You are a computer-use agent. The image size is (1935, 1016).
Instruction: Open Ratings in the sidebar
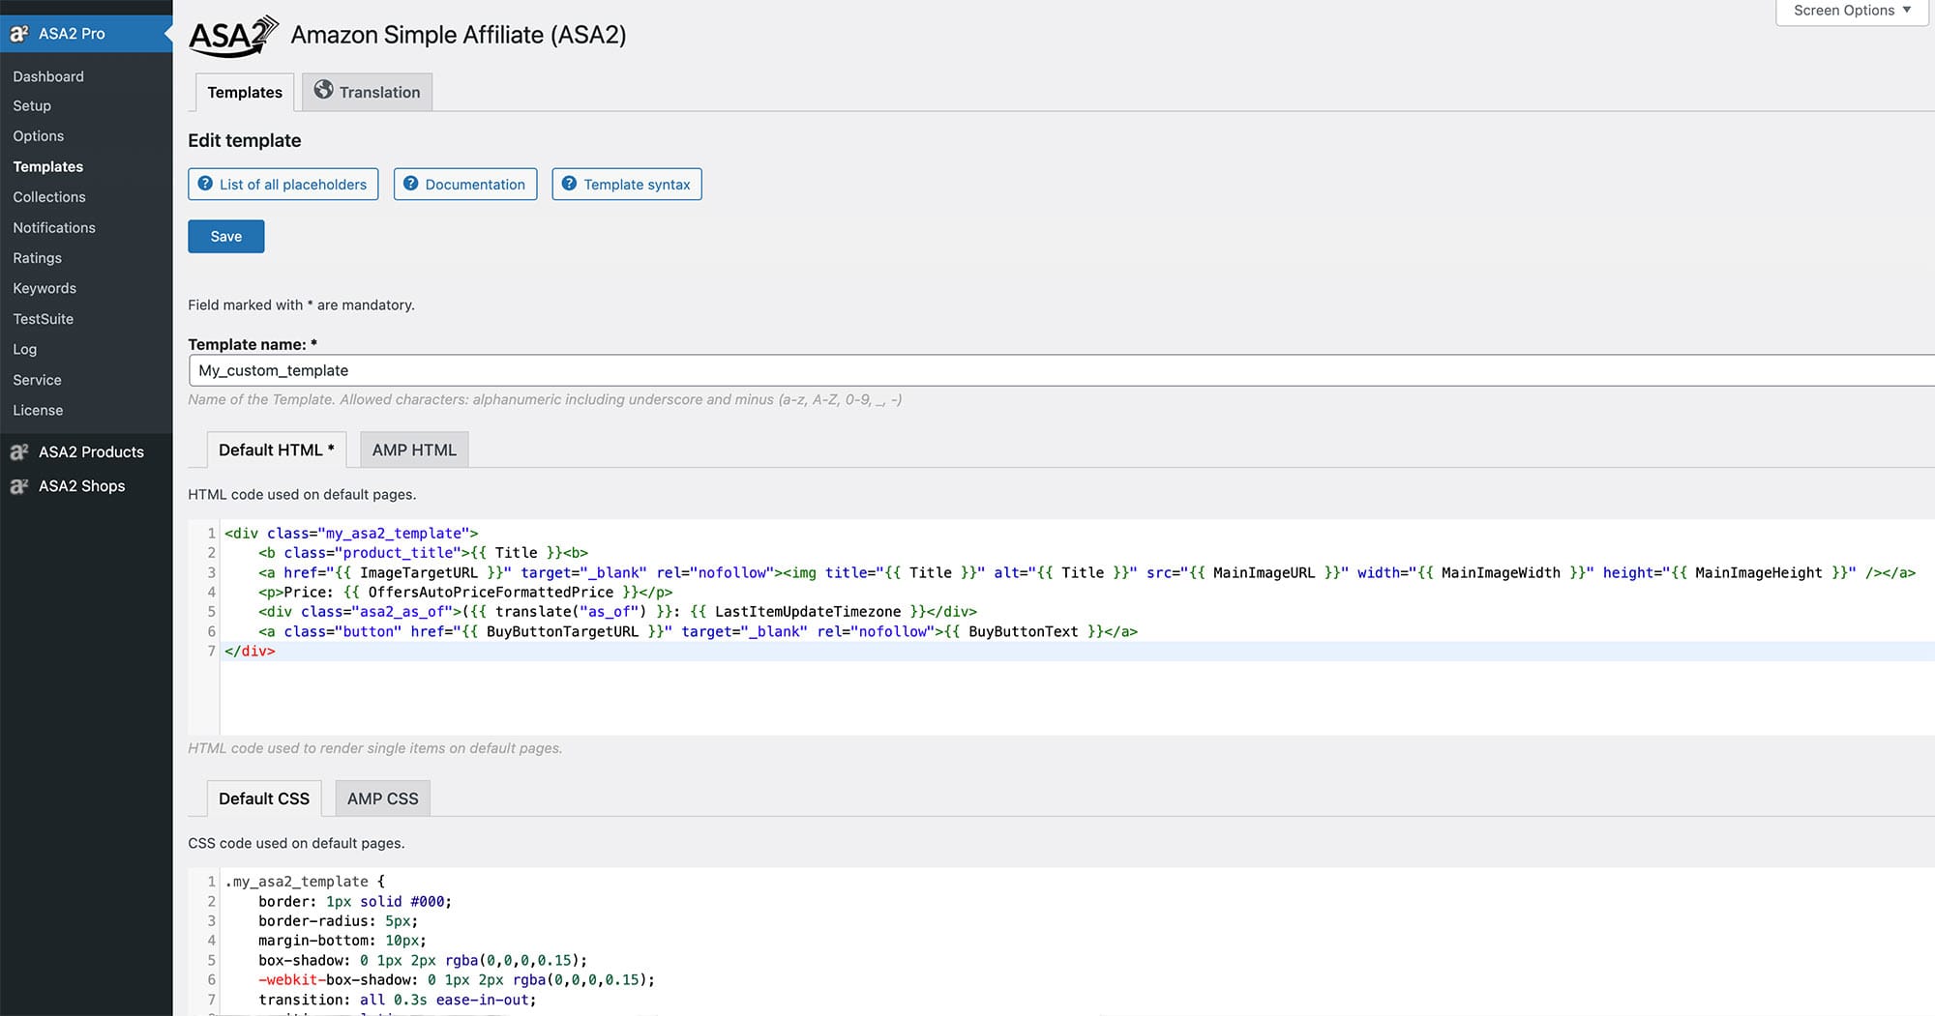38,258
